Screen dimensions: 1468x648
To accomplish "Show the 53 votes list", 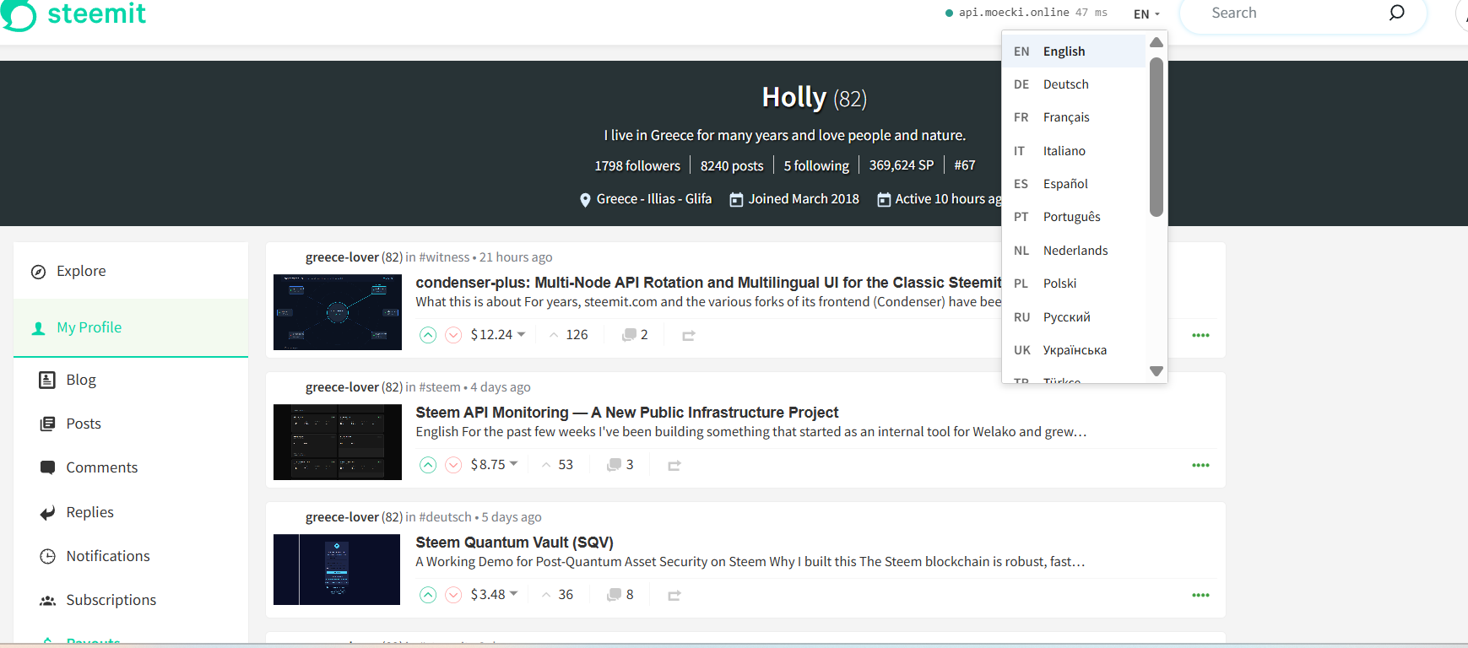I will pyautogui.click(x=557, y=465).
